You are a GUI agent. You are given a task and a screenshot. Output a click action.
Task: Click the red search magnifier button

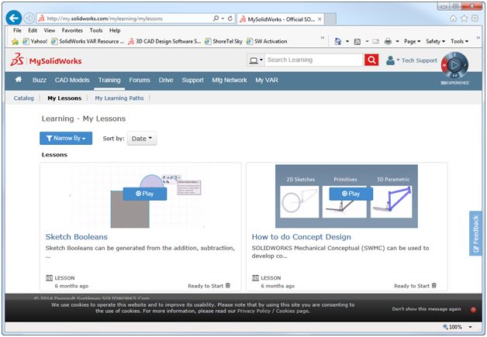tap(371, 60)
